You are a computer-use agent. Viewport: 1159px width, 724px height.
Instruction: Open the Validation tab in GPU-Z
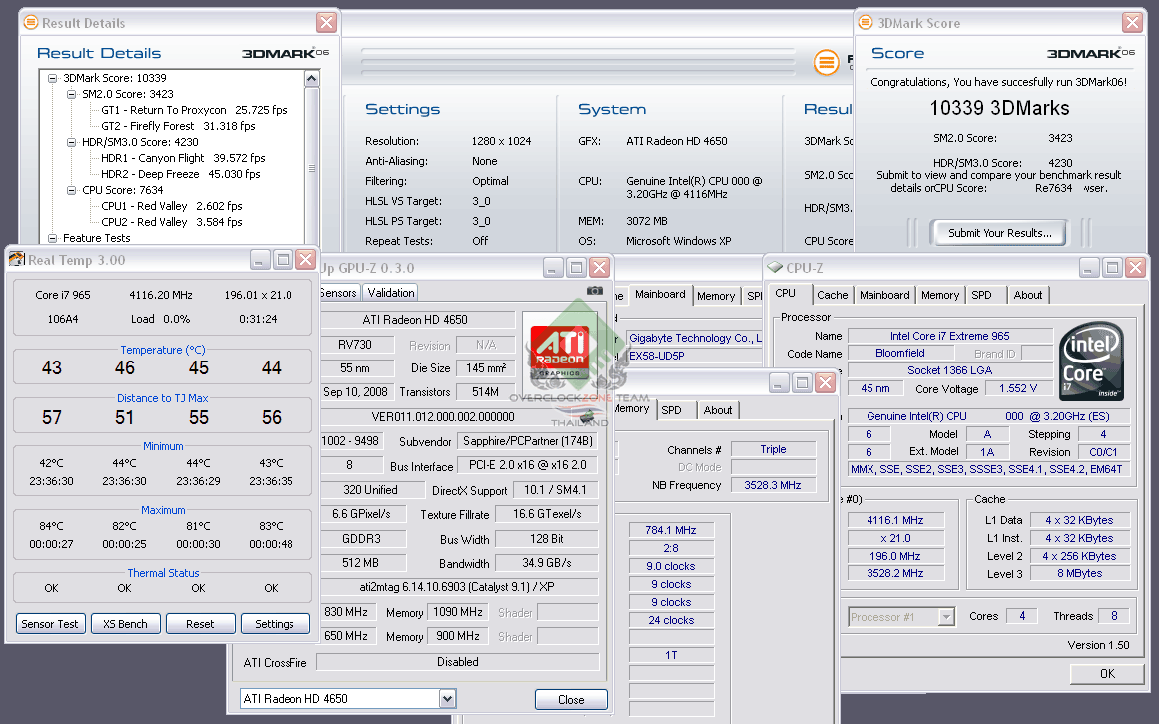coord(391,293)
